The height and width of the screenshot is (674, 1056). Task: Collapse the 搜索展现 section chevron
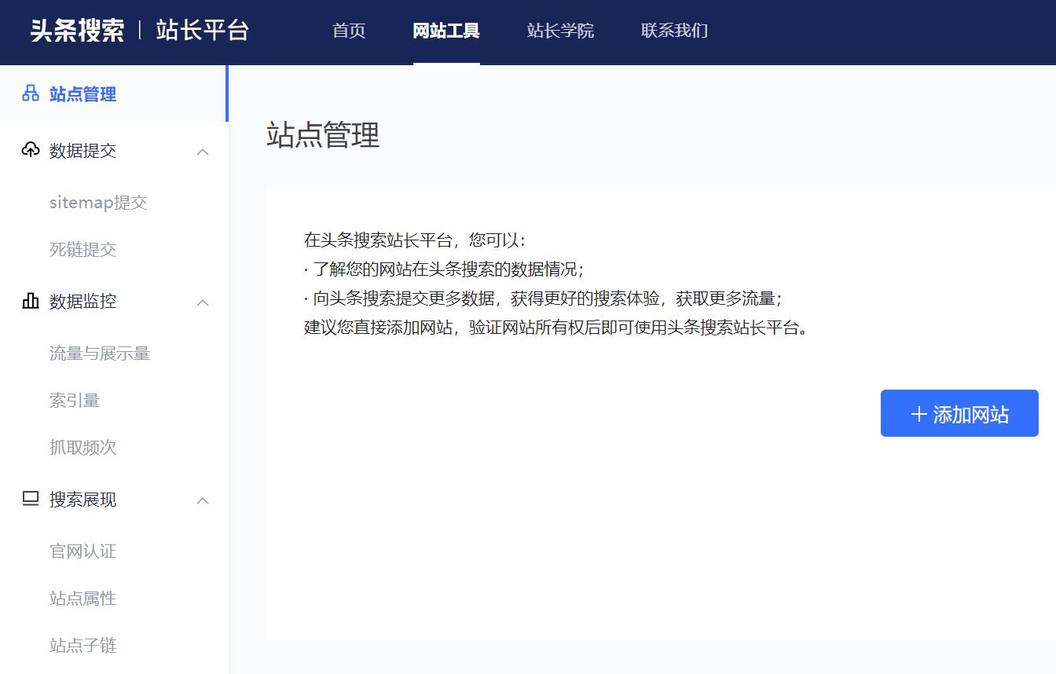point(203,500)
